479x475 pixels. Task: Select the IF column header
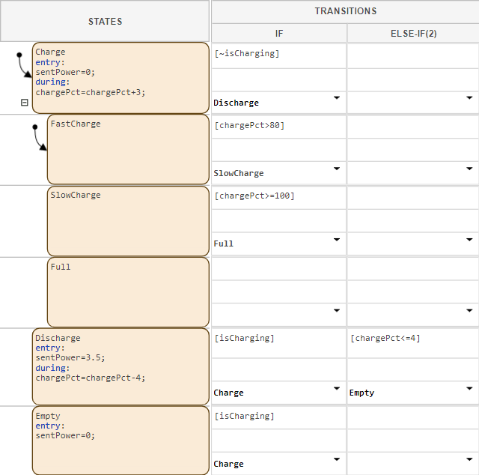pyautogui.click(x=278, y=34)
